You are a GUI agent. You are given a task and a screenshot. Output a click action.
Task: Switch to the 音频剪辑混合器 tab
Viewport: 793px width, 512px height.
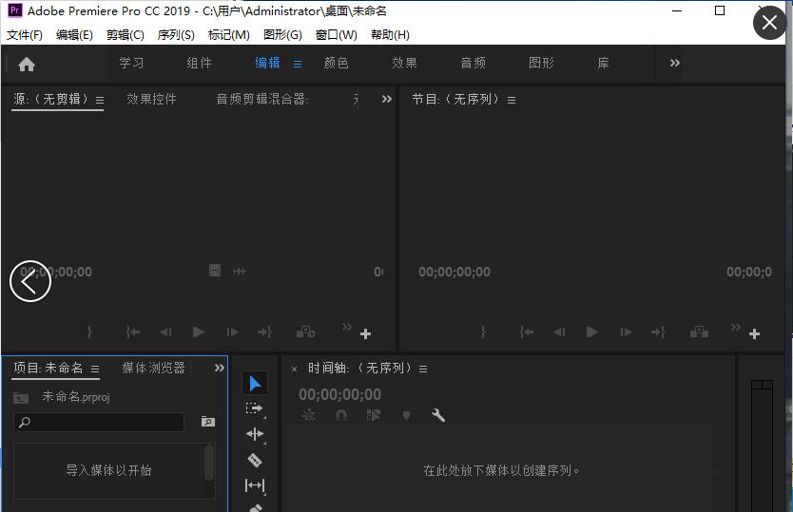pos(262,99)
